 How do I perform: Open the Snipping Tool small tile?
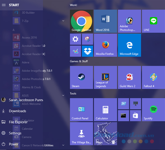[87, 39]
